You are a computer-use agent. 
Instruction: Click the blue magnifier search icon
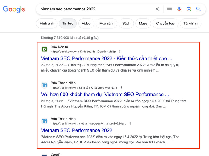(x=199, y=9)
